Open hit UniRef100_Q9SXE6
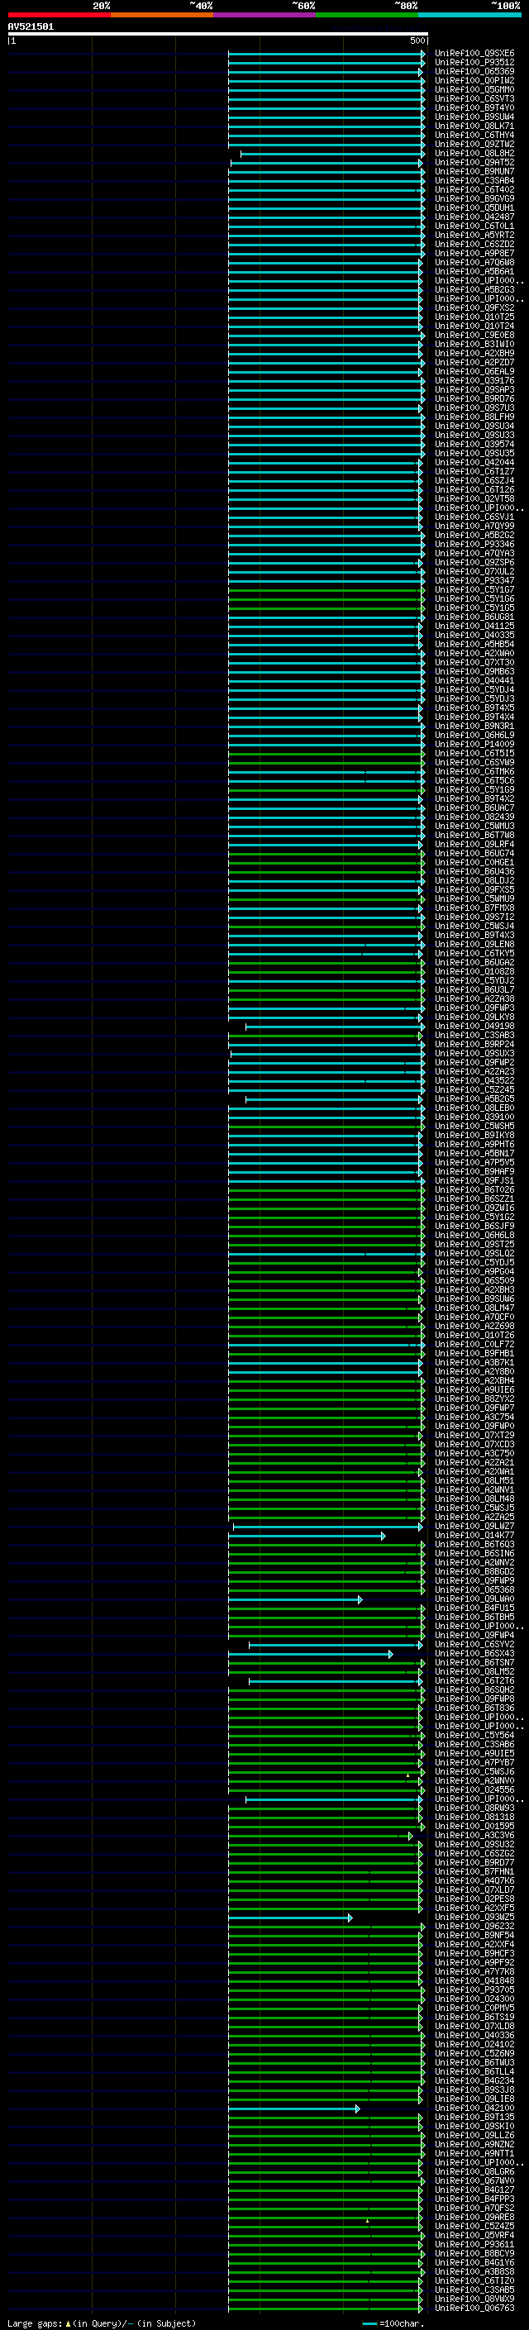 tap(474, 54)
